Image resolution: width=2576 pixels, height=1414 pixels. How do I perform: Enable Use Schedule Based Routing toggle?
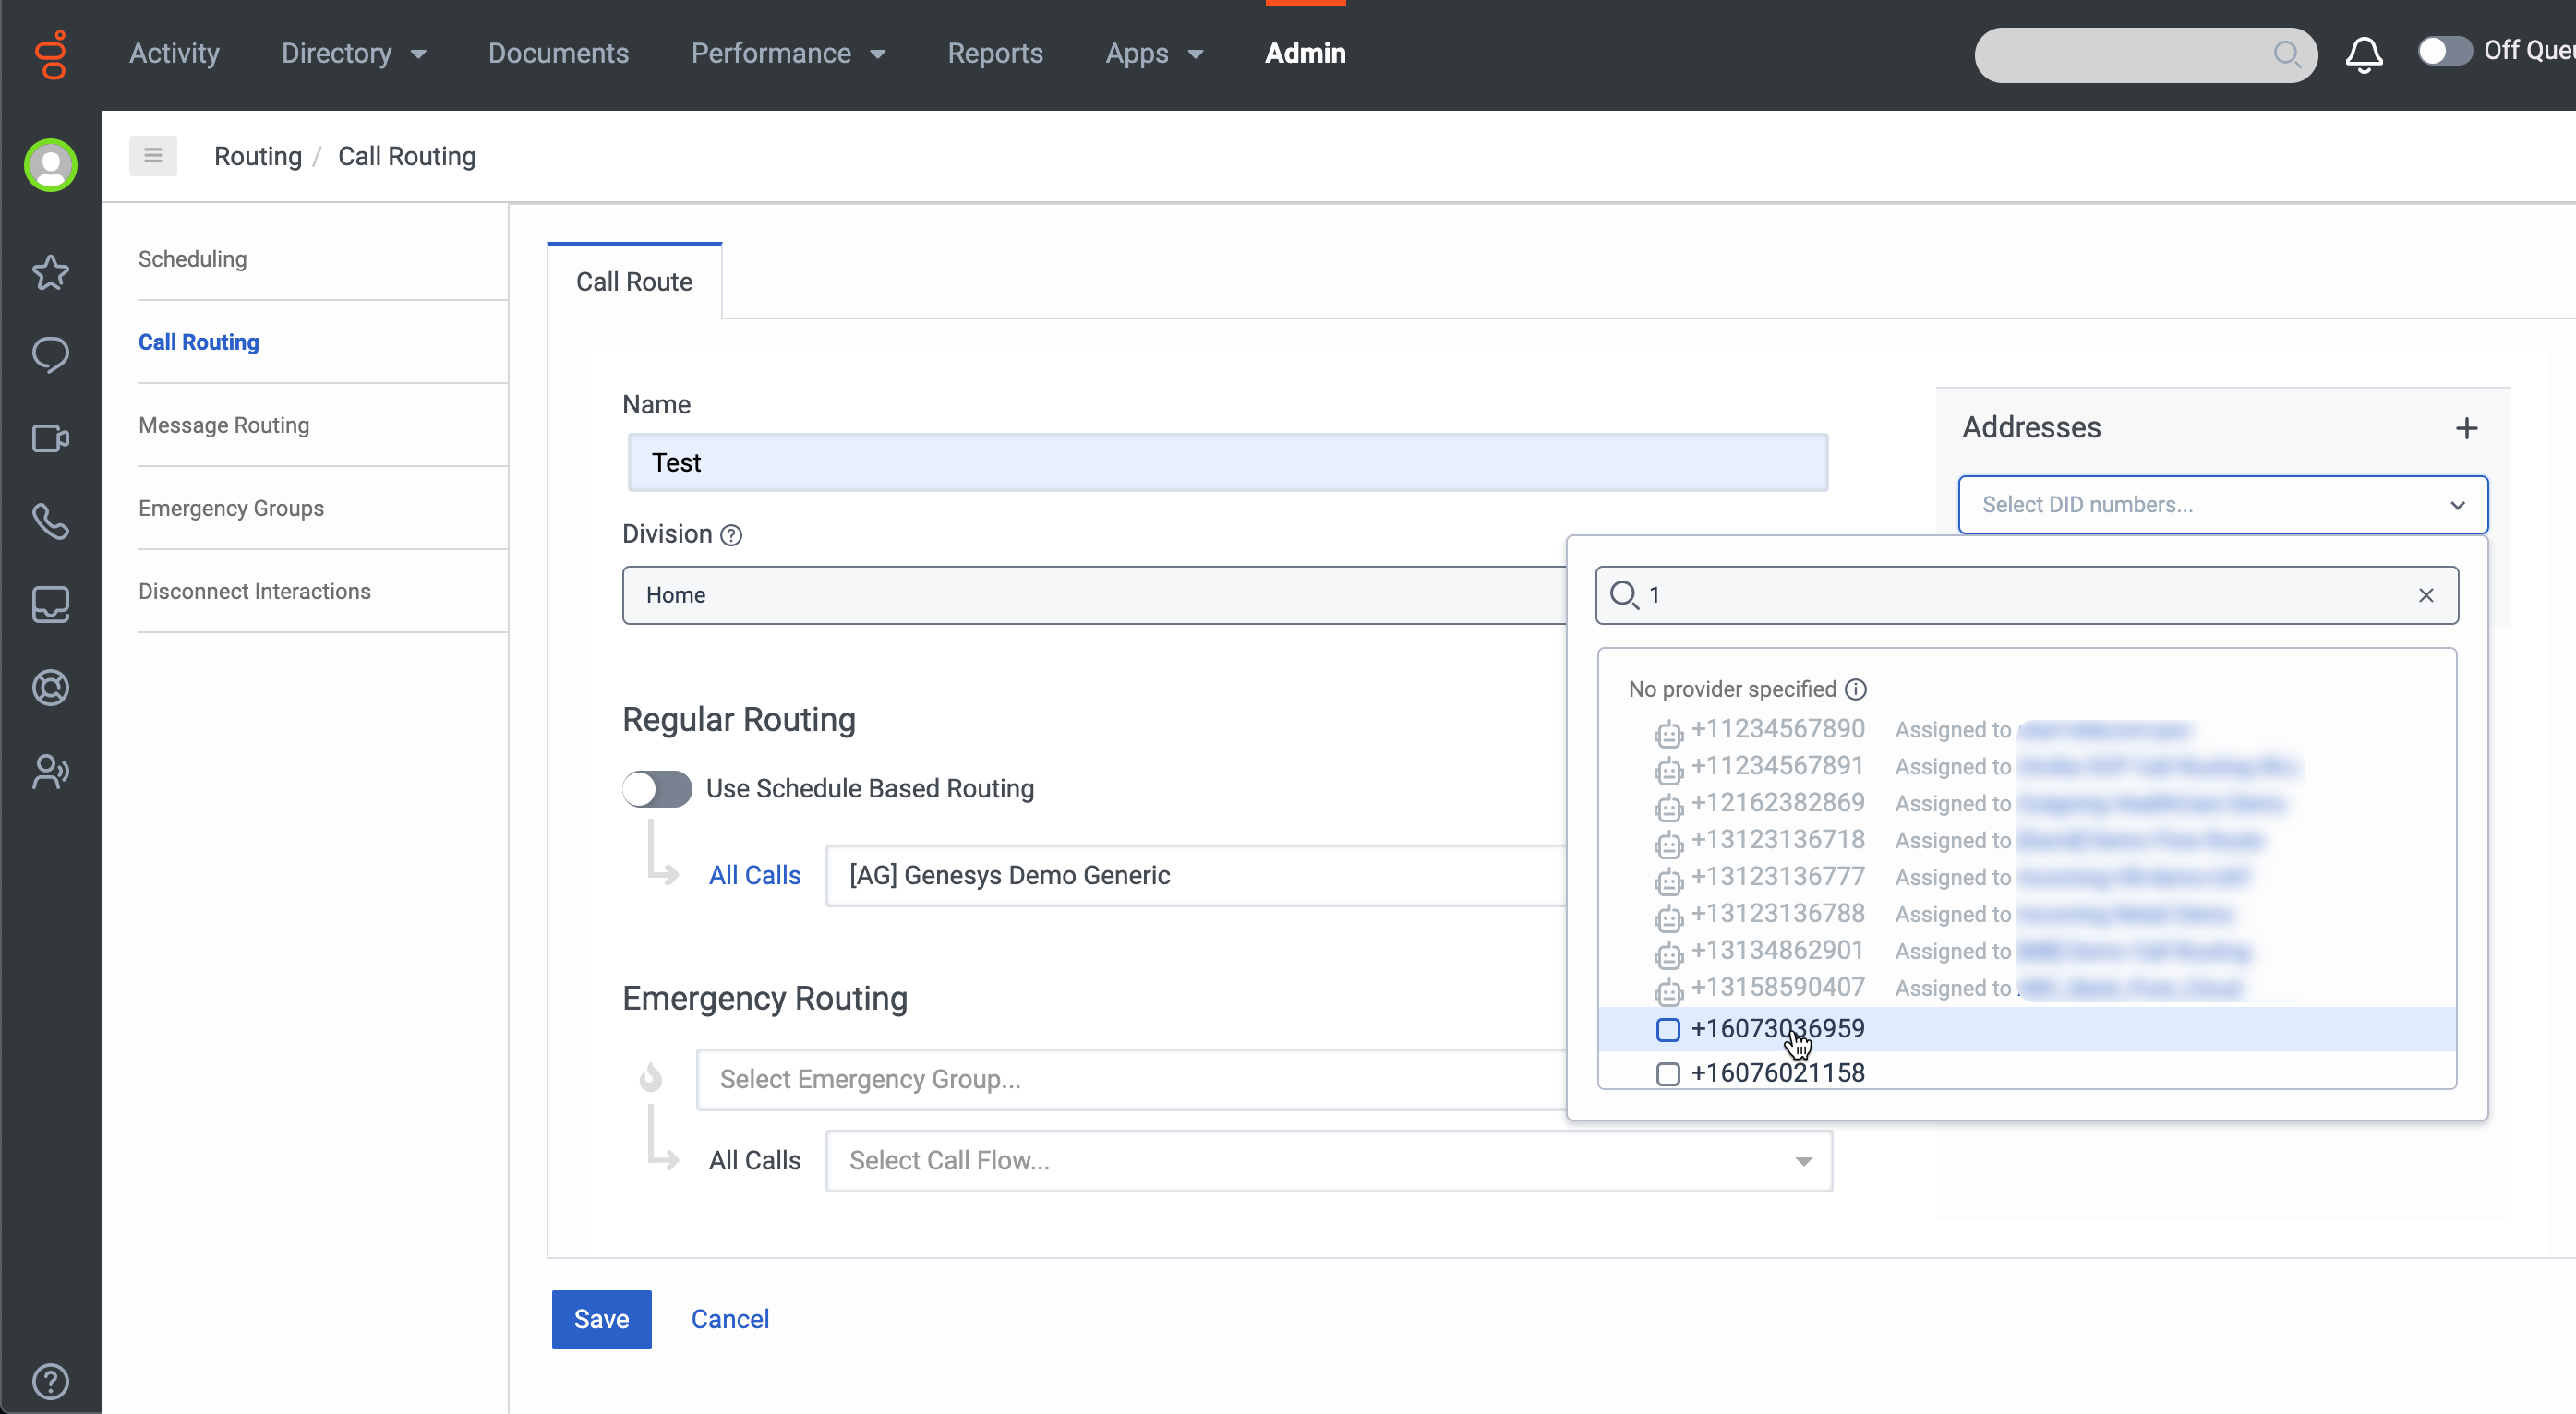click(657, 789)
